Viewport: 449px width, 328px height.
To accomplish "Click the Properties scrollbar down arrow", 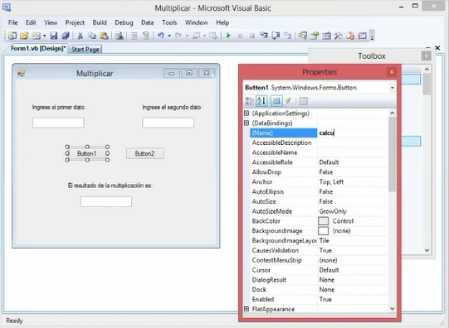I will [393, 309].
